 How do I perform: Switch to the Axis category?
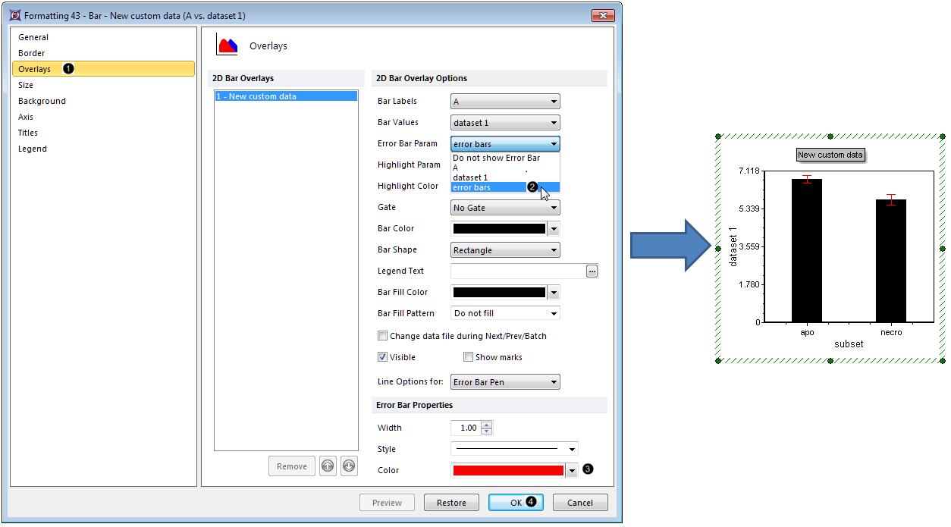[x=26, y=117]
